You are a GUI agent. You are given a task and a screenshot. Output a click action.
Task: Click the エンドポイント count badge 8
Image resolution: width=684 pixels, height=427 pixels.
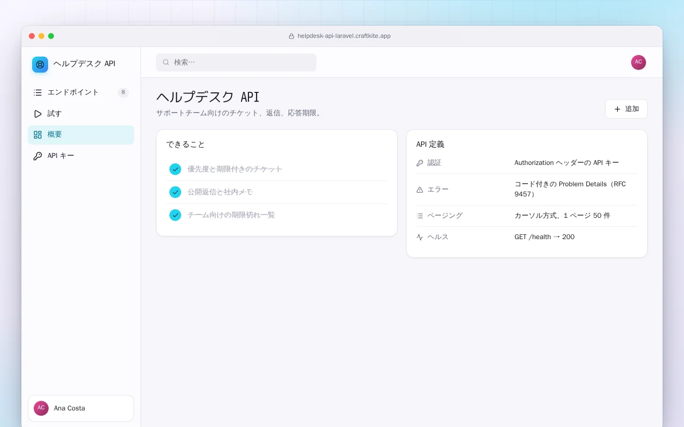click(123, 92)
